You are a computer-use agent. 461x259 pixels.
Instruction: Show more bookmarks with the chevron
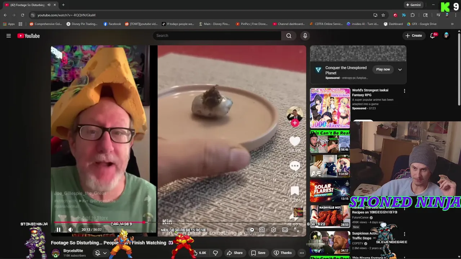coord(452,24)
